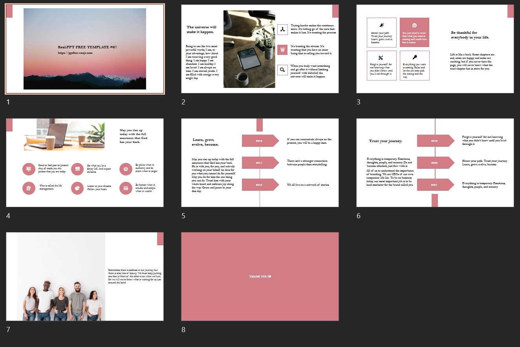Screen dimensions: 520x347
Task: Click the pink alarm clock icon on slide 2
Action: (x=282, y=50)
